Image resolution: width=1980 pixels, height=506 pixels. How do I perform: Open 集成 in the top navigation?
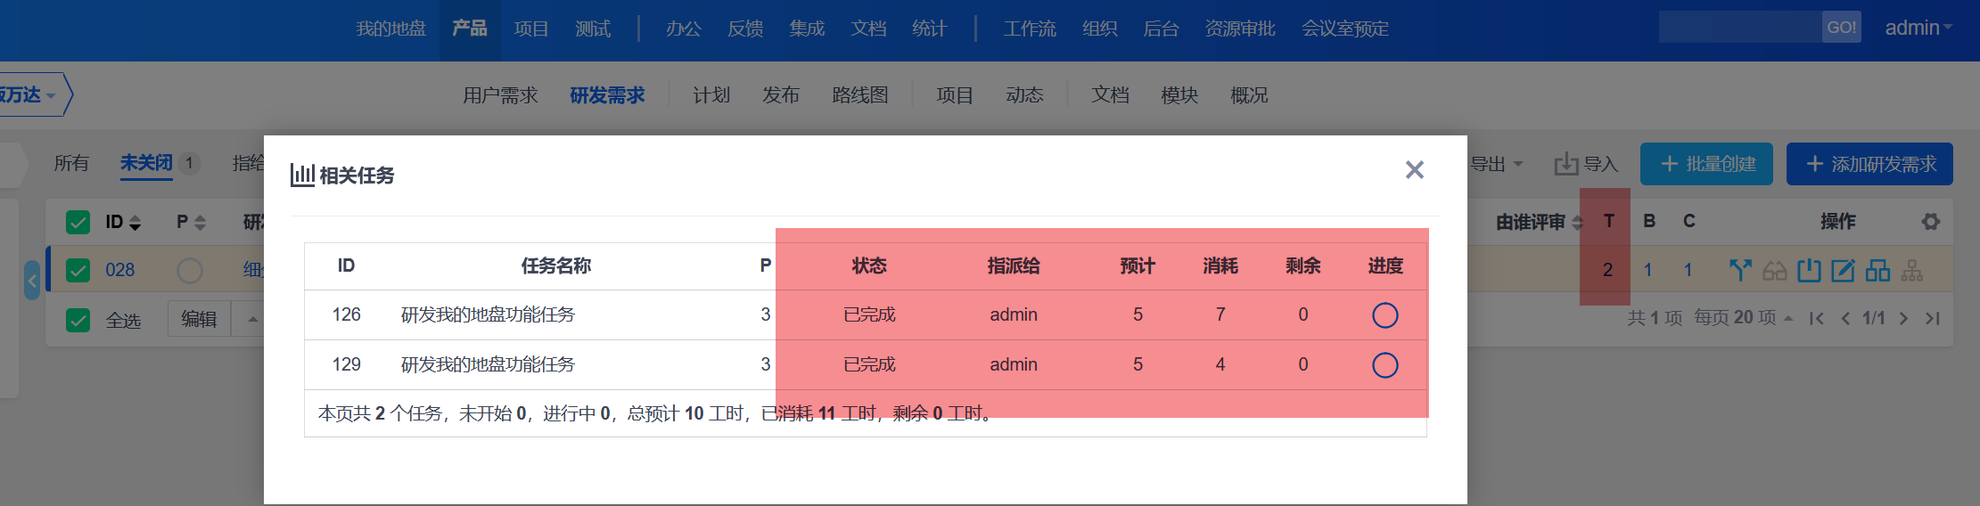pos(807,29)
